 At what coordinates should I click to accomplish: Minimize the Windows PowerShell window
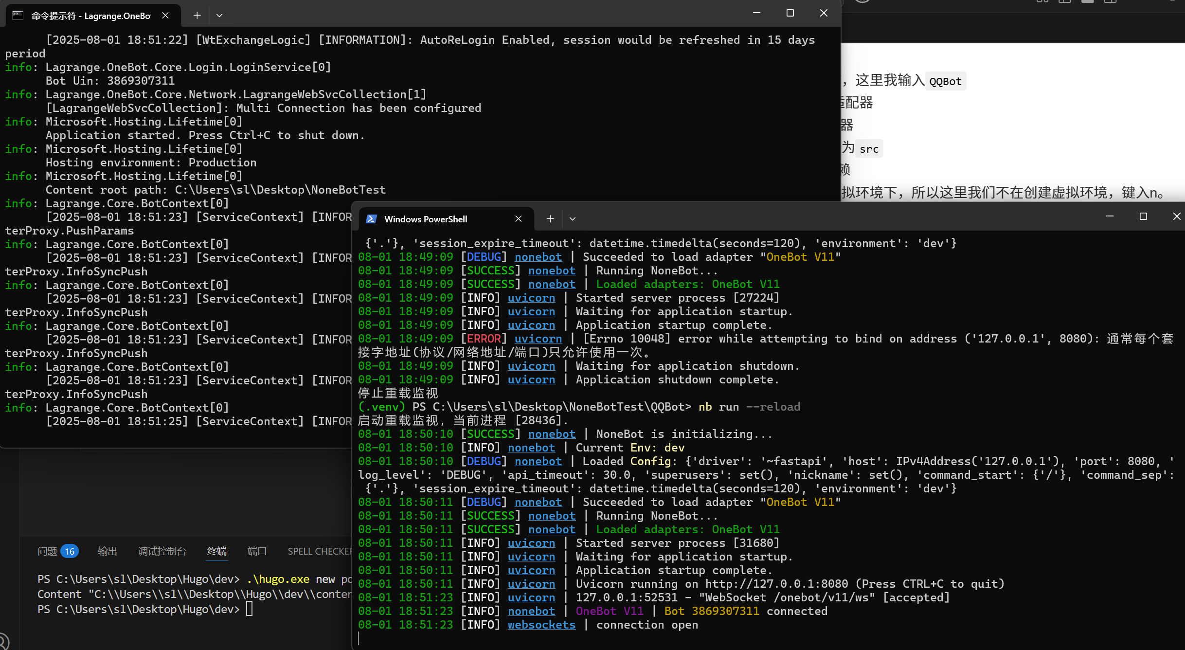coord(1110,216)
